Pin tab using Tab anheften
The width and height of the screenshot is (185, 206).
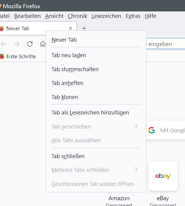[67, 83]
